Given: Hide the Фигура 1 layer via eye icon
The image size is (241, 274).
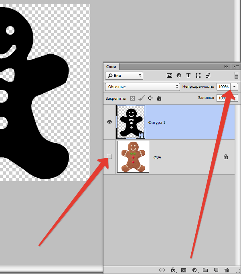Looking at the screenshot, I should [x=109, y=122].
